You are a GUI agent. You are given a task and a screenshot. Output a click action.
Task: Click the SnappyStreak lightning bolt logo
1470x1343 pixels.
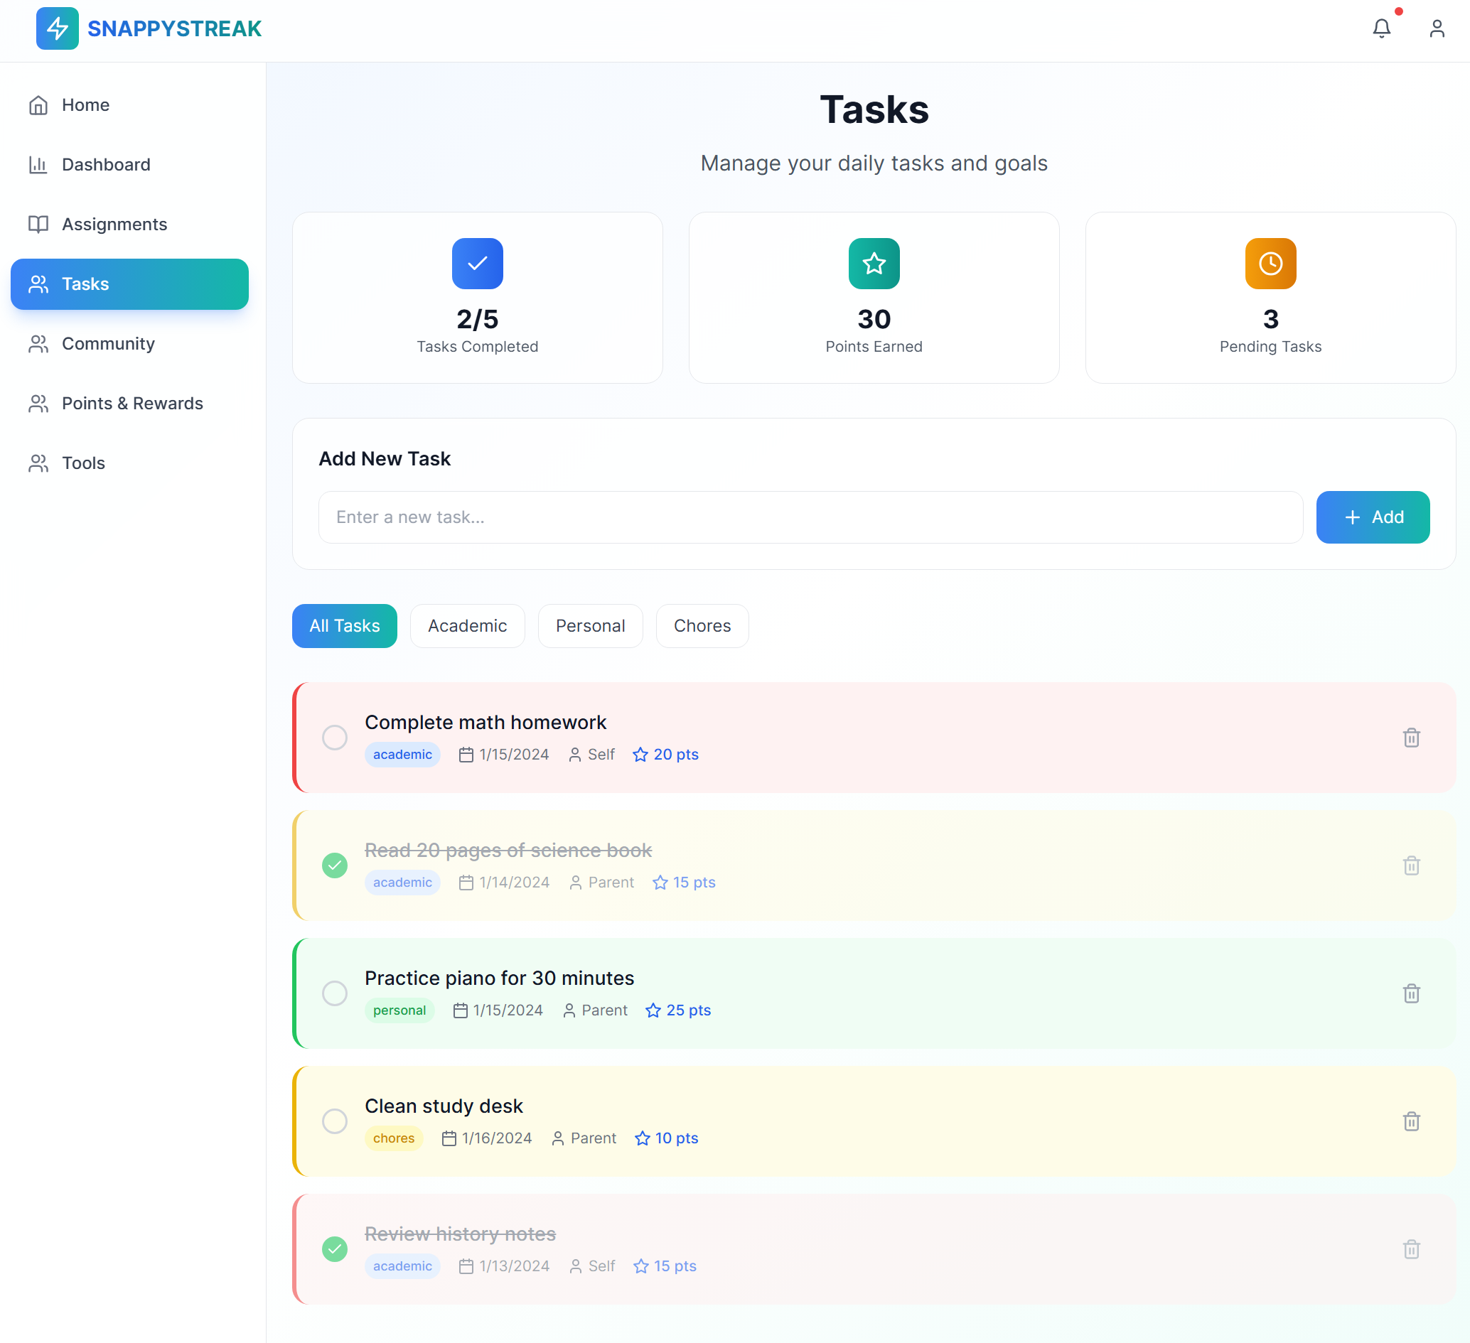(x=58, y=28)
